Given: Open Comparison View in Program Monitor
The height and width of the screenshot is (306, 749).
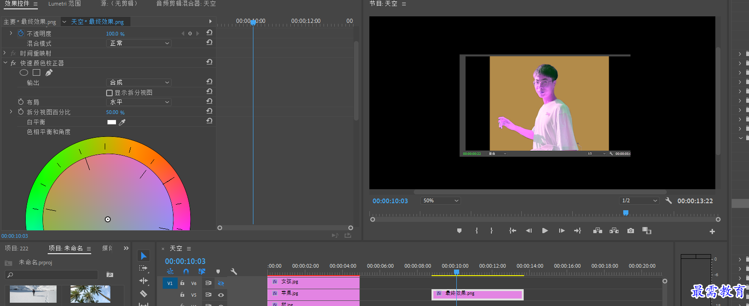Looking at the screenshot, I should (647, 231).
